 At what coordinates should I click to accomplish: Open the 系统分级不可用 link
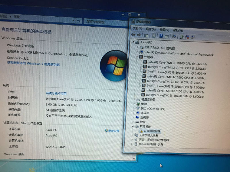[56, 93]
